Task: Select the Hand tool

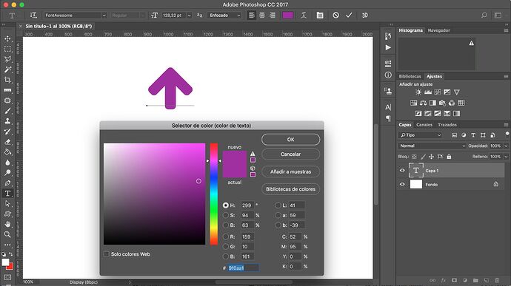Action: pyautogui.click(x=7, y=224)
